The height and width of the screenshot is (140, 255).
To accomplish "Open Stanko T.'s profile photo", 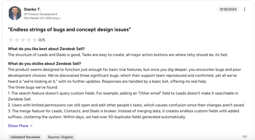I will [x=15, y=13].
